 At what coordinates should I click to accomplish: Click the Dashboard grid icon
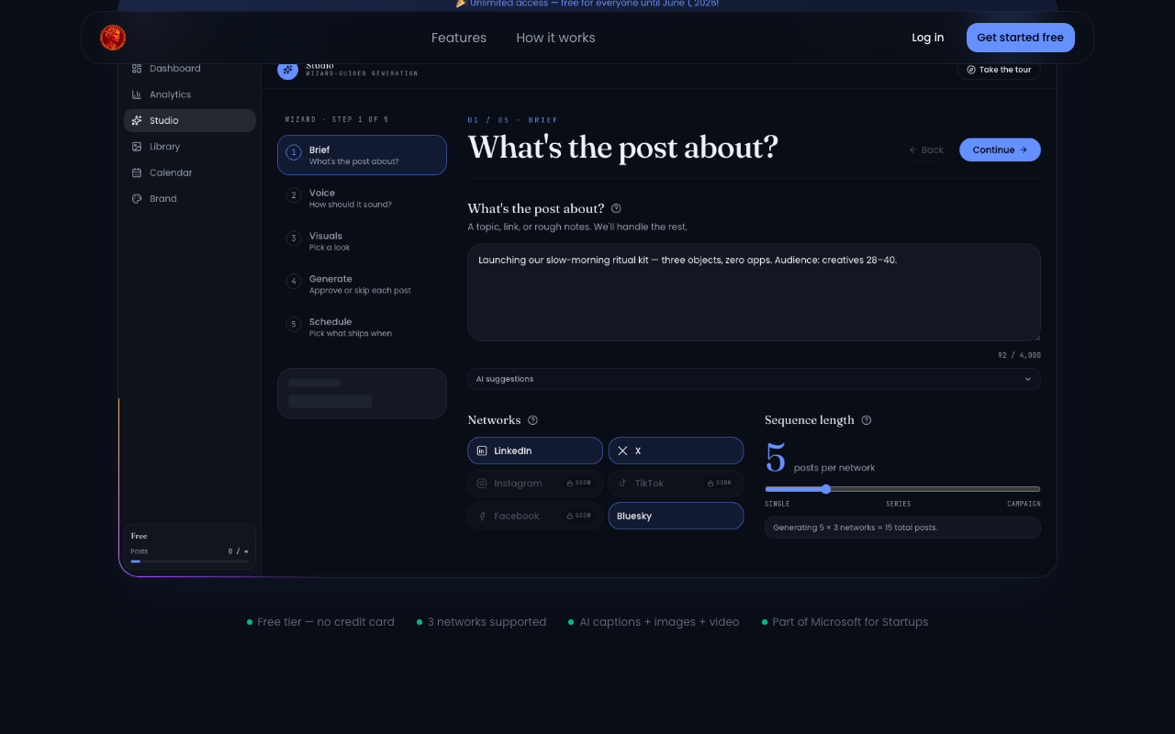(x=137, y=69)
